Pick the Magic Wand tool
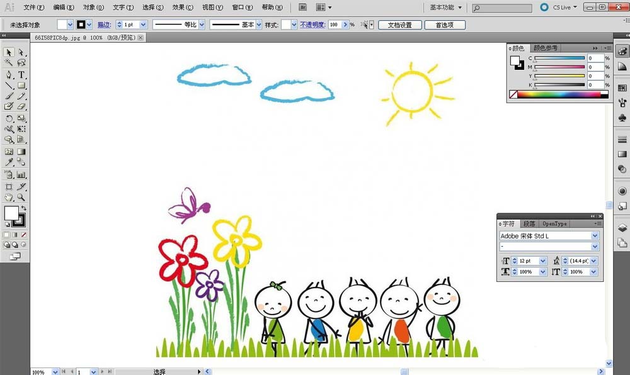Viewport: 630px width, 375px height. 9,63
